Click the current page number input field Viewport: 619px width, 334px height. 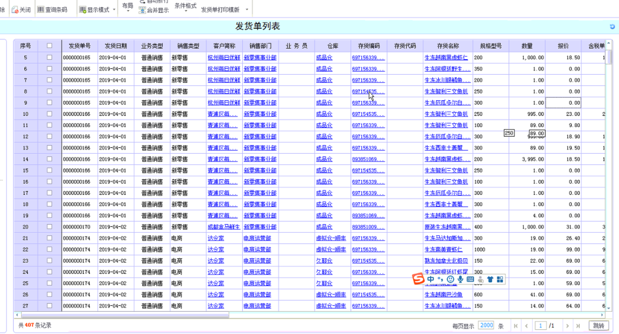pos(540,326)
